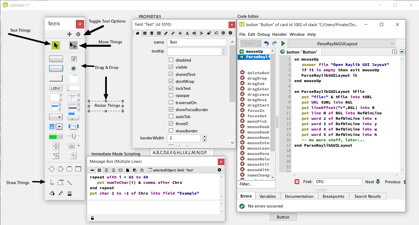Switch to the text (A) pane in Properties inspector

[x=187, y=33]
